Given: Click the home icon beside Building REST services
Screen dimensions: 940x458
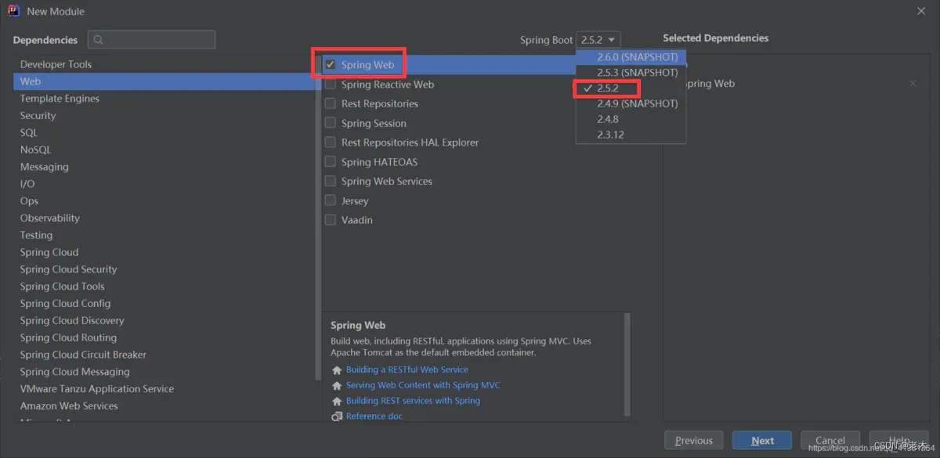Looking at the screenshot, I should 337,401.
